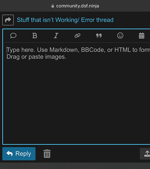150x169 pixels.
Task: Click the whisper speech bubble icon
Action: (13, 35)
